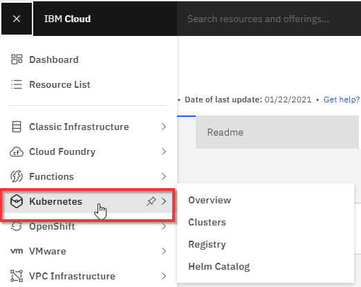Close the navigation menu with X icon
361x287 pixels.
17,19
